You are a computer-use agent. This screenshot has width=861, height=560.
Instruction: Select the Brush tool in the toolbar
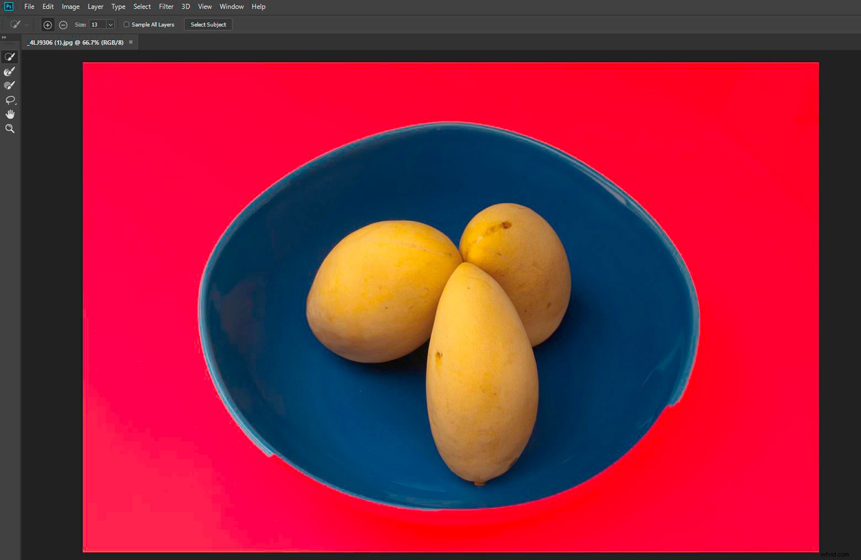(x=9, y=85)
